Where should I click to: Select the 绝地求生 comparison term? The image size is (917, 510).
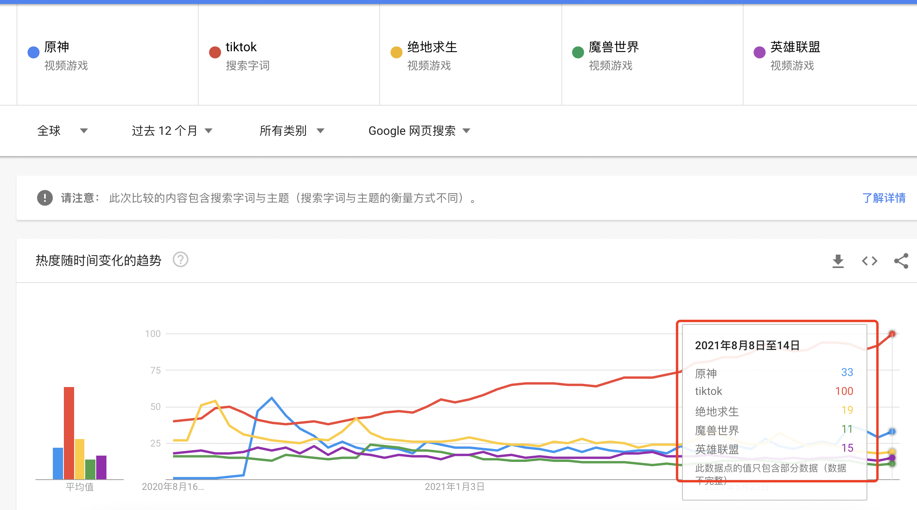coord(432,47)
